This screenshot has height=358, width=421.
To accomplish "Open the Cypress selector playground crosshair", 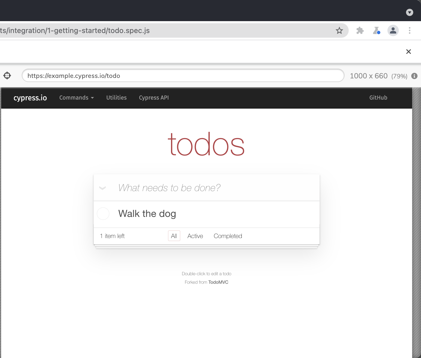I will coord(7,76).
